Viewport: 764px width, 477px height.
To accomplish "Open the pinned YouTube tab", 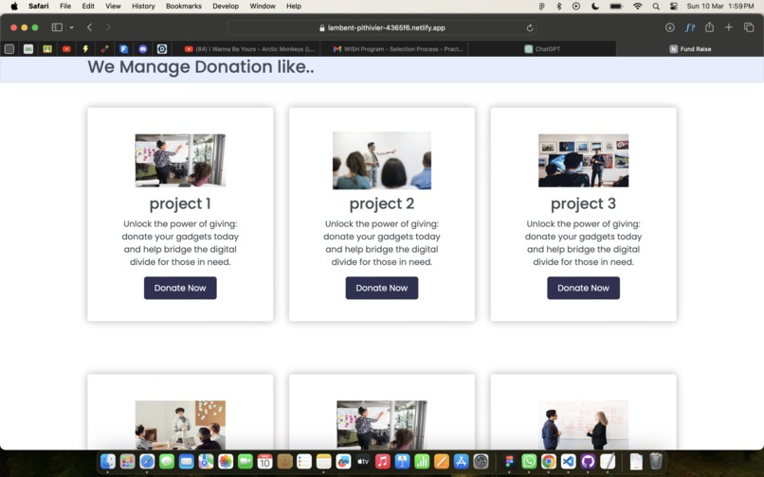I will (x=66, y=48).
